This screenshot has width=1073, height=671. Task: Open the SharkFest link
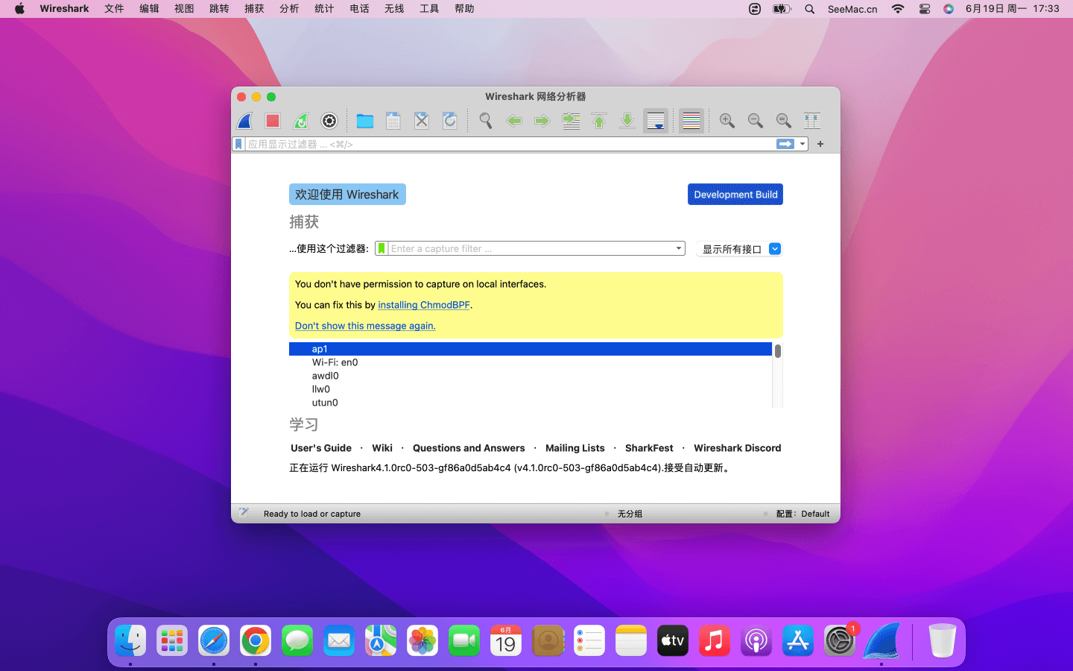click(649, 448)
